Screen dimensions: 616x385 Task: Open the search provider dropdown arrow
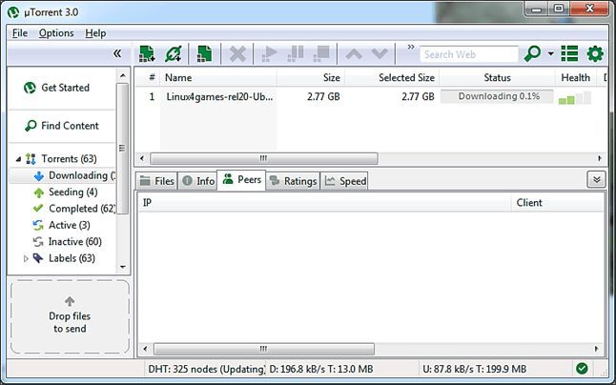click(x=551, y=53)
